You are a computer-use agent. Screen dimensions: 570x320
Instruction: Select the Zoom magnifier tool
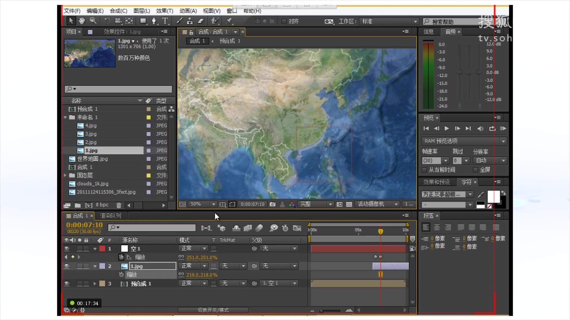point(93,21)
